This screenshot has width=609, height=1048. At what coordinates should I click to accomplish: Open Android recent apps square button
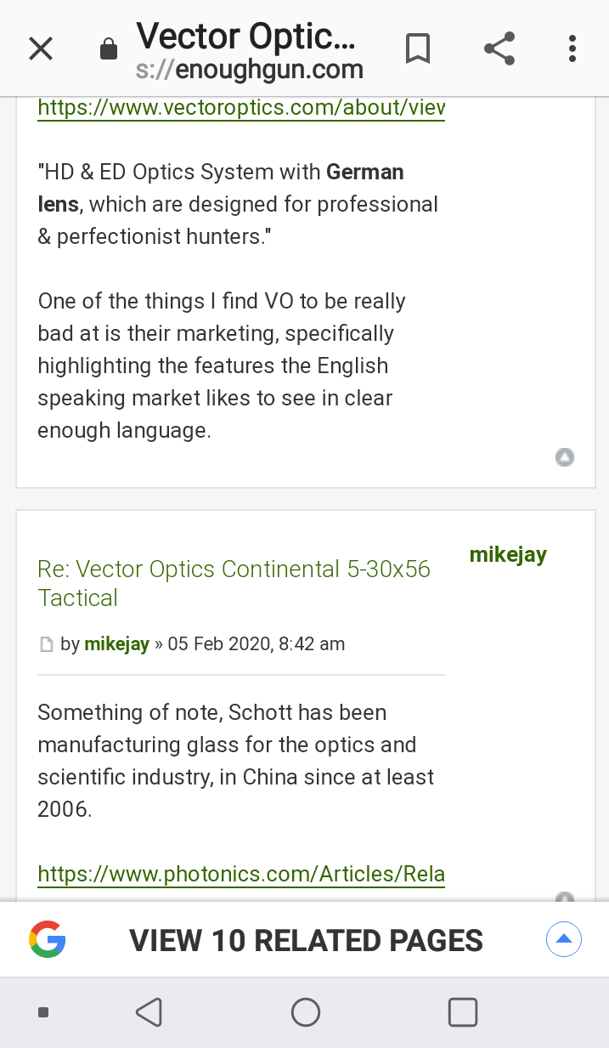click(462, 1012)
